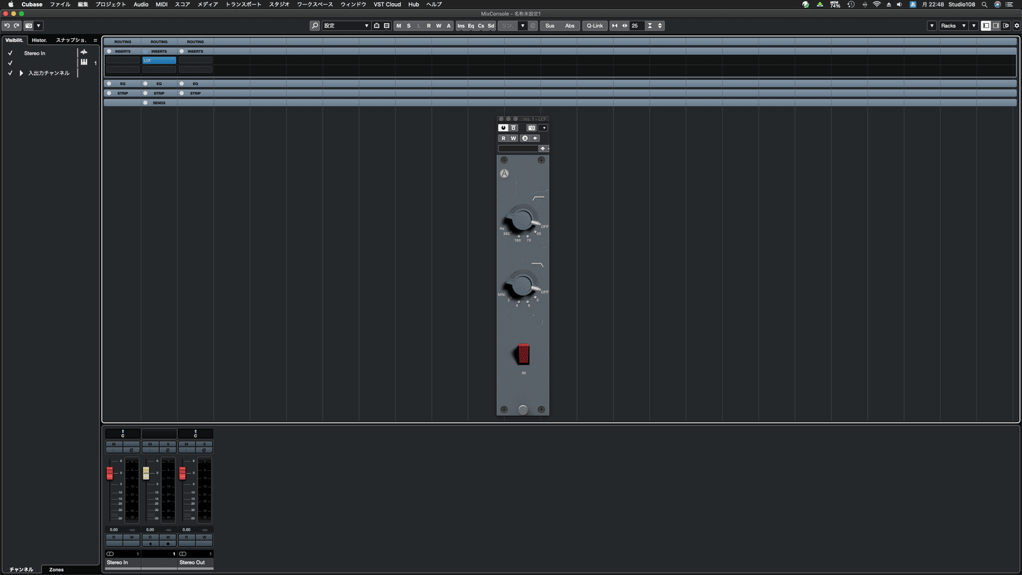Image resolution: width=1022 pixels, height=575 pixels.
Task: Bypass all inserts with the Ins button
Action: point(461,26)
